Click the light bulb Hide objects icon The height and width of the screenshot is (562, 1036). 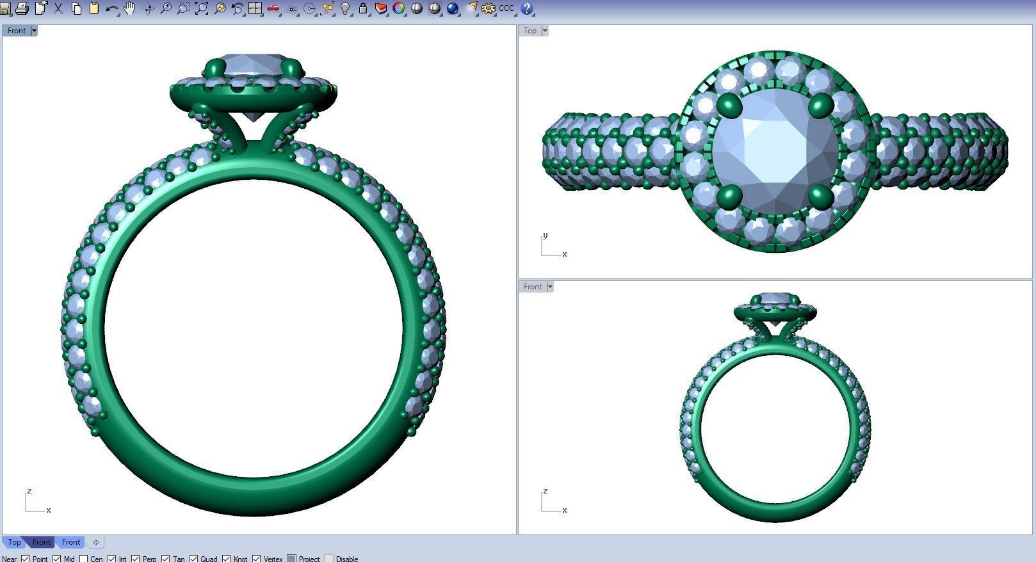pyautogui.click(x=346, y=8)
